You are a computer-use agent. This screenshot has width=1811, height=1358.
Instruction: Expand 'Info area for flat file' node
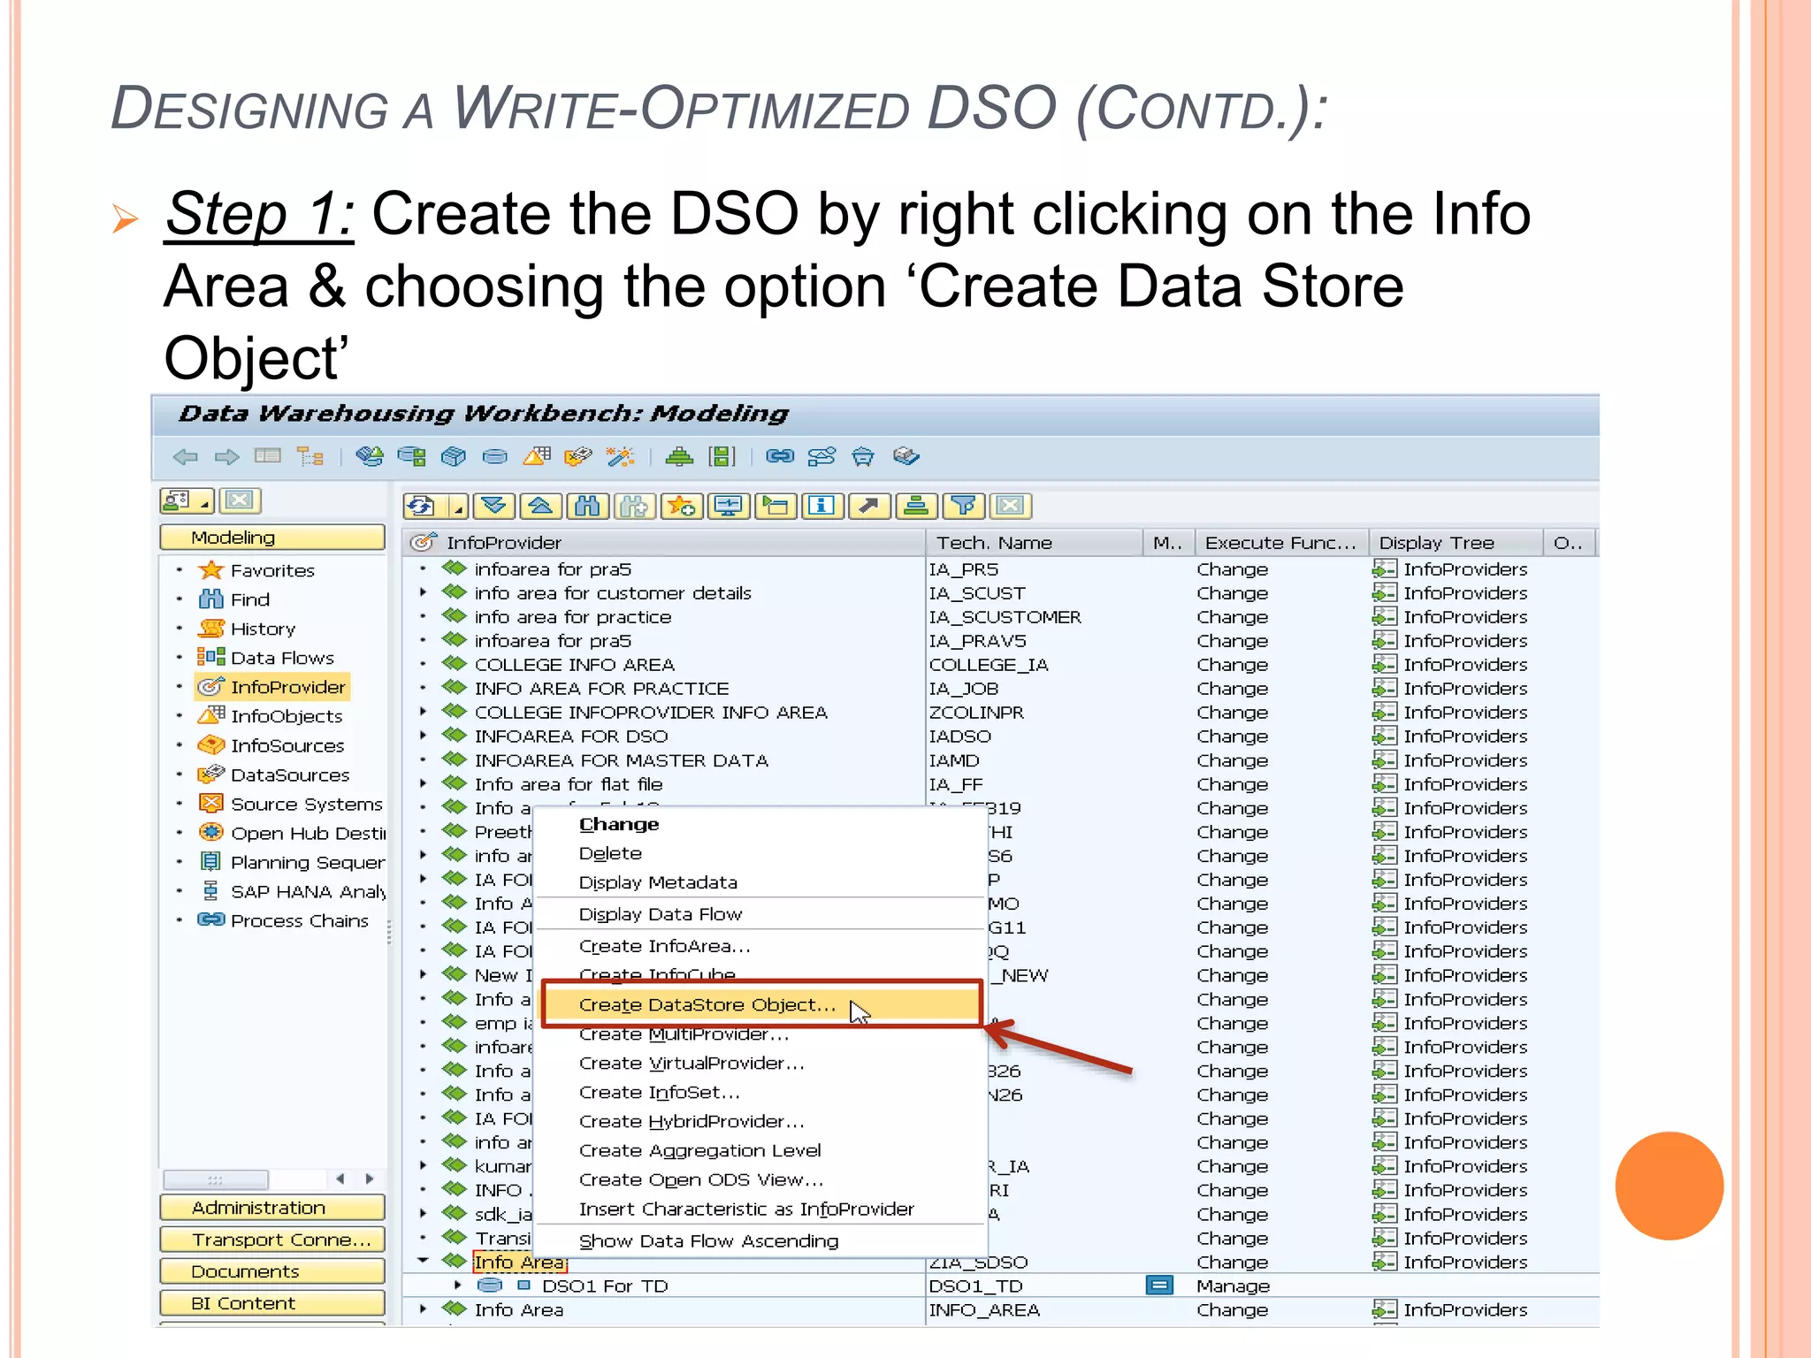point(423,783)
